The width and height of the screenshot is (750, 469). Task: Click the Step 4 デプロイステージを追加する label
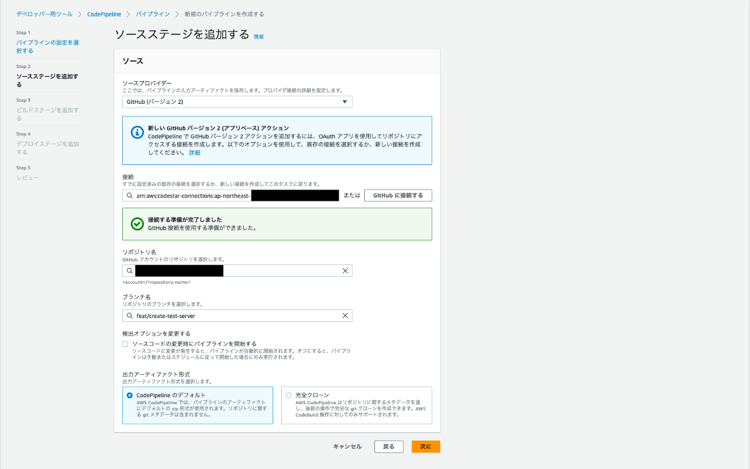(x=47, y=148)
